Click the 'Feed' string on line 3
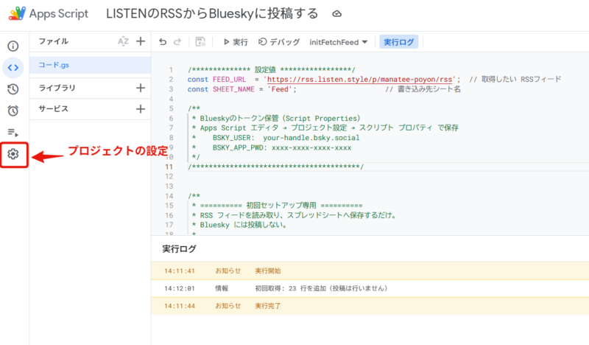This screenshot has width=589, height=345. pos(280,89)
